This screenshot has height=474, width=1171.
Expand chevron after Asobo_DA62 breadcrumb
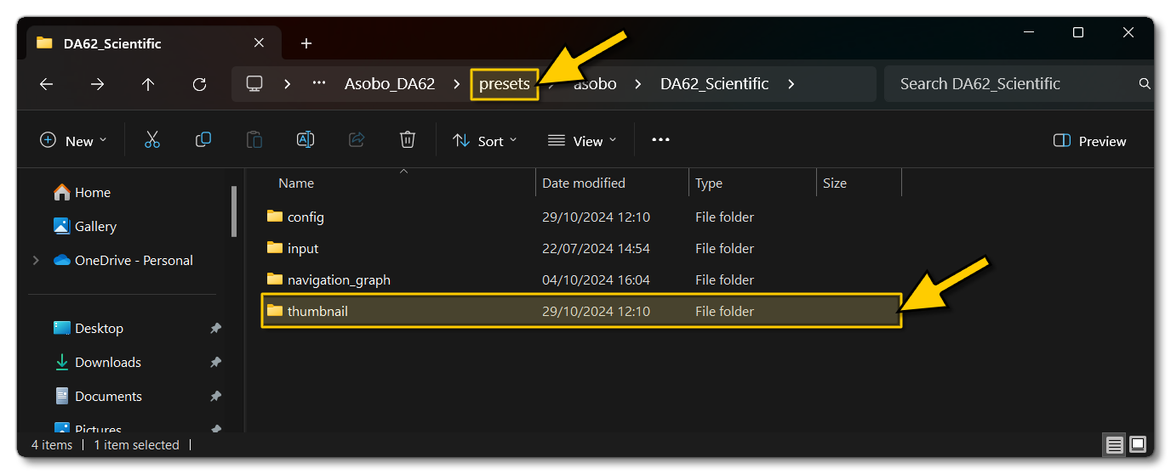coord(457,83)
